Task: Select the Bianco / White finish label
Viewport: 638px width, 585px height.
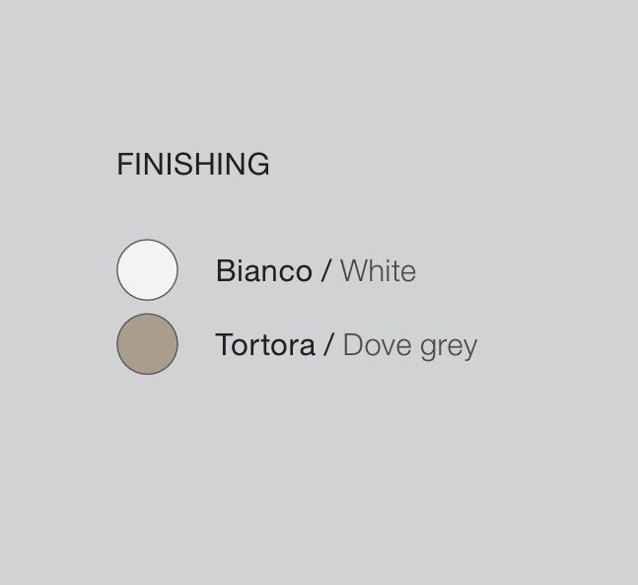Action: click(x=316, y=270)
